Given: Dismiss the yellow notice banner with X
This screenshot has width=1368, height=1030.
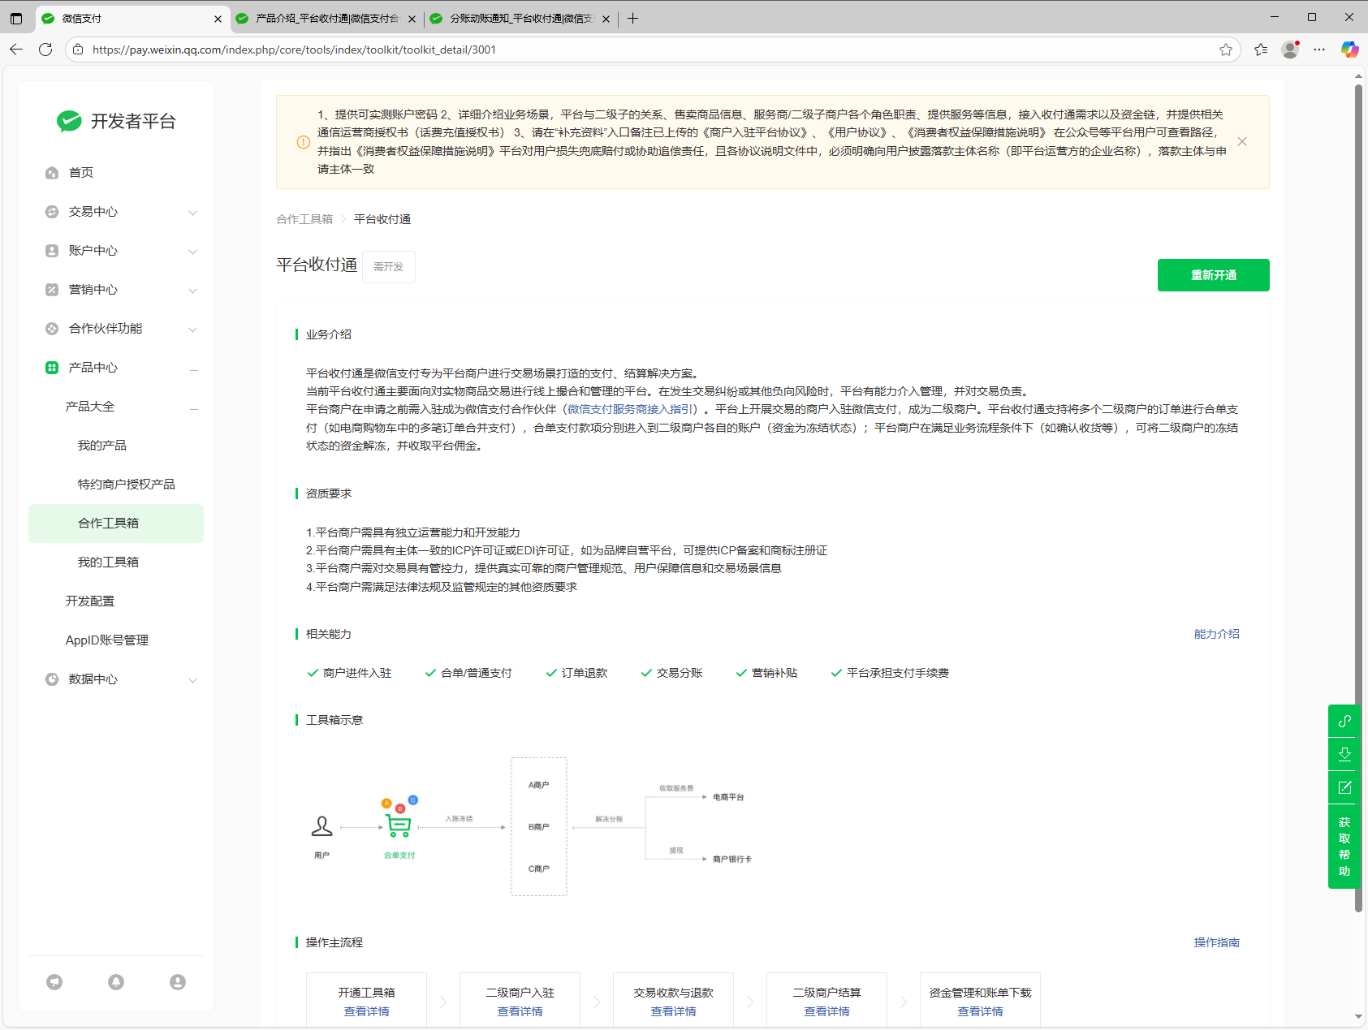Looking at the screenshot, I should (x=1242, y=141).
